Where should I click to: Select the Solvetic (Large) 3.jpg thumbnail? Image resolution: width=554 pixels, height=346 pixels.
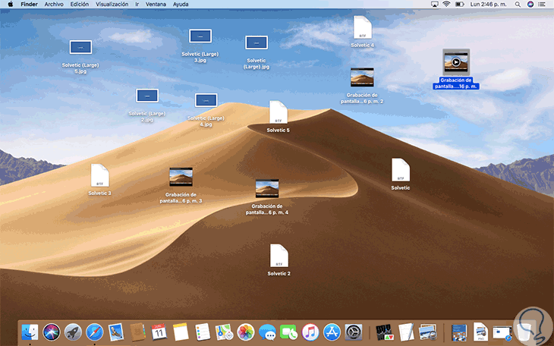pos(200,36)
